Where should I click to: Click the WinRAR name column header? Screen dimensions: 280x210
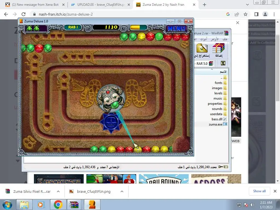click(212, 72)
